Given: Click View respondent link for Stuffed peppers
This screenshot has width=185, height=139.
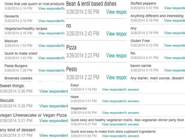Looking at the screenshot, I should 174,8.
